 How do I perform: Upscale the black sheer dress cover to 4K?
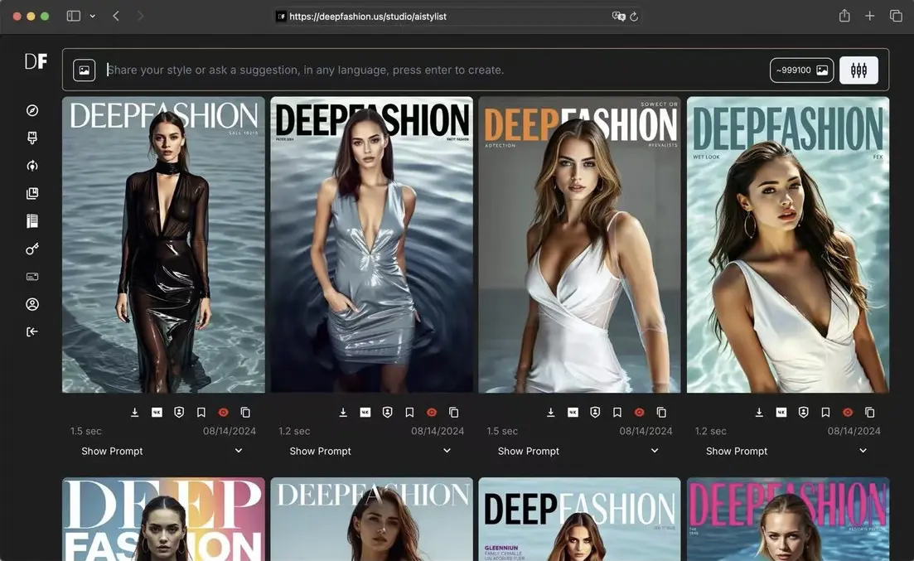click(x=157, y=413)
